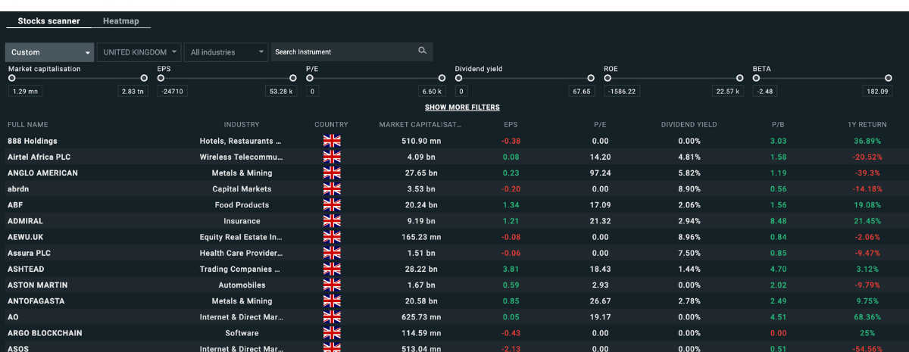Click the Capital Markets industry cell
This screenshot has height=352, width=909.
point(242,189)
